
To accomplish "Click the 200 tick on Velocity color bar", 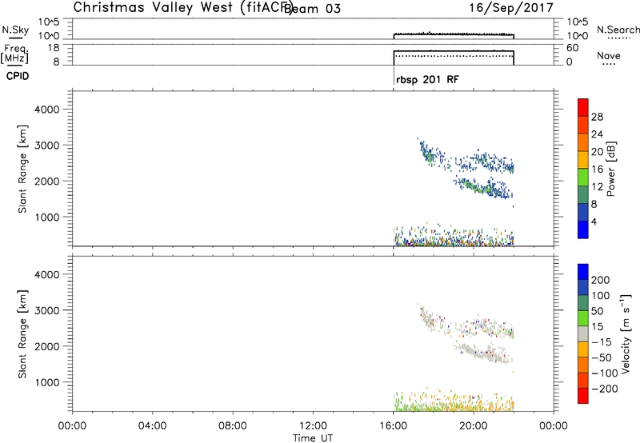I will pyautogui.click(x=601, y=280).
